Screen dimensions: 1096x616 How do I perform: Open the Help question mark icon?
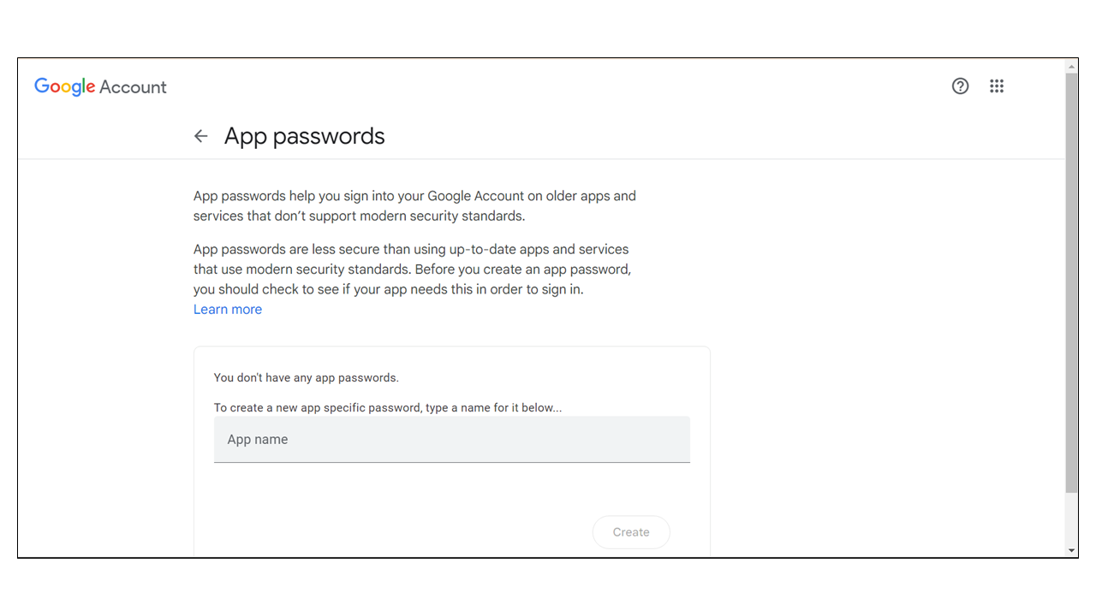coord(961,86)
